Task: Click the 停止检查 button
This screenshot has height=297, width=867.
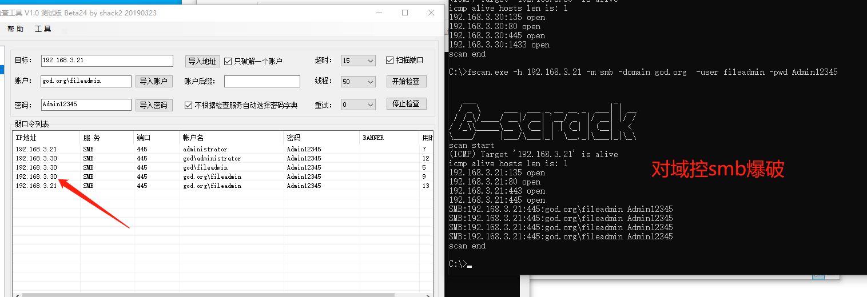Action: coord(406,104)
